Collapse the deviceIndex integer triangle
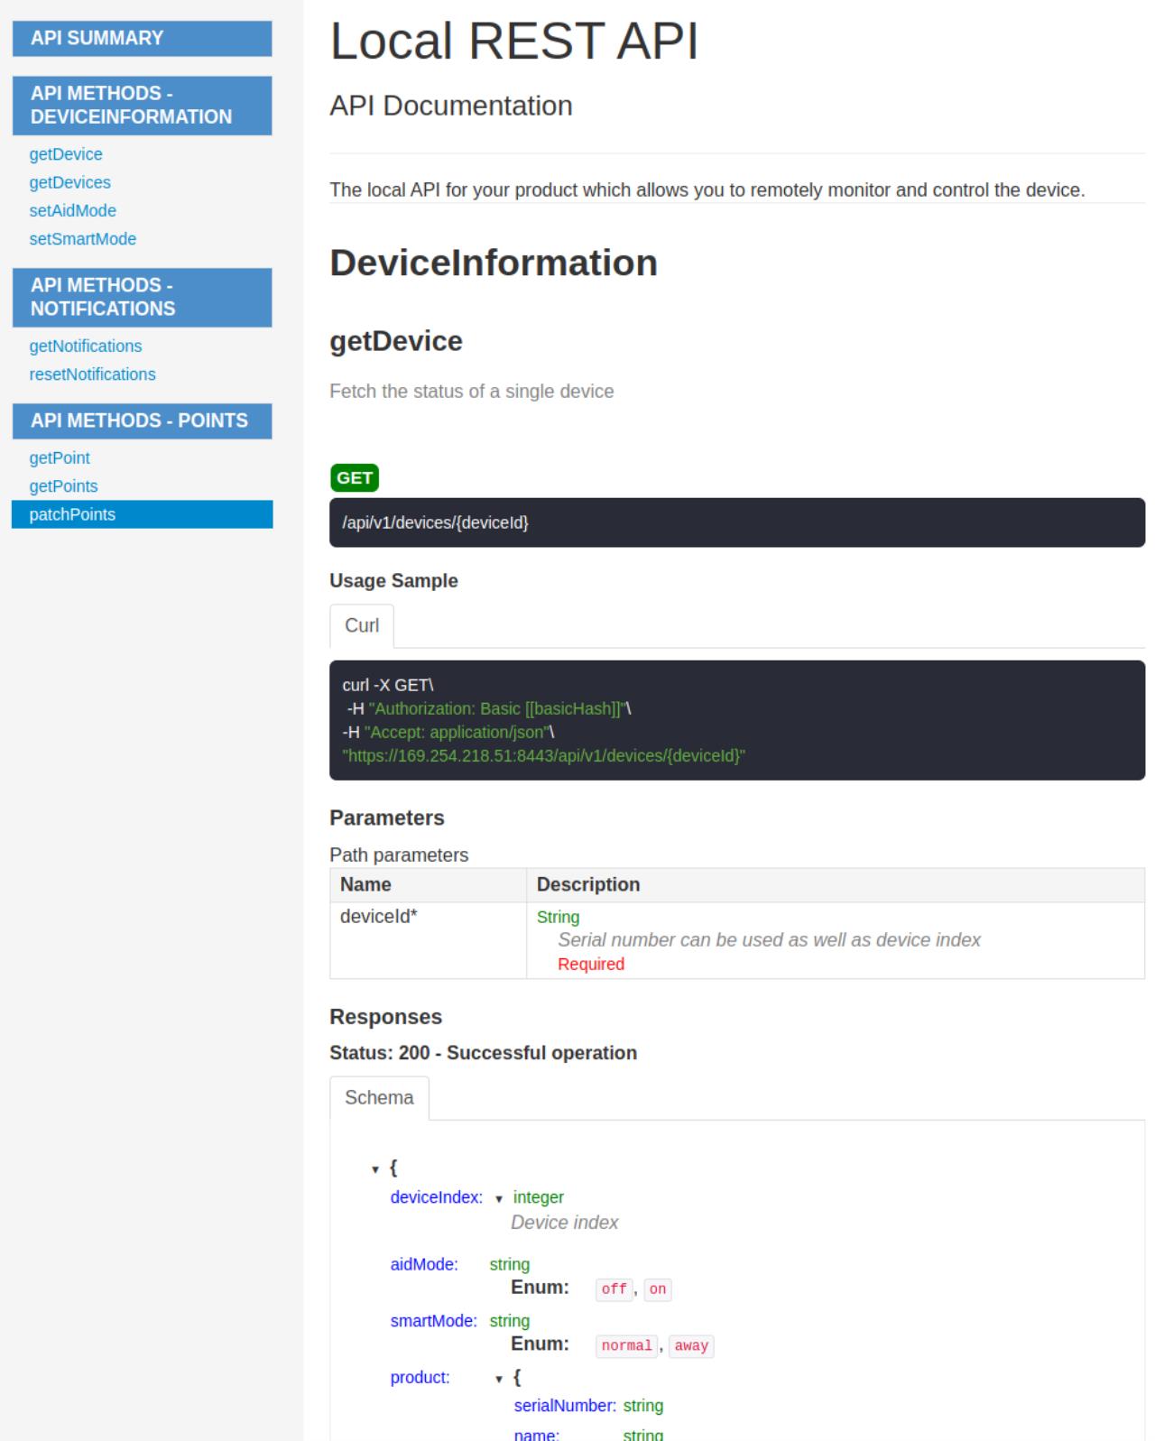1155x1441 pixels. tap(499, 1199)
